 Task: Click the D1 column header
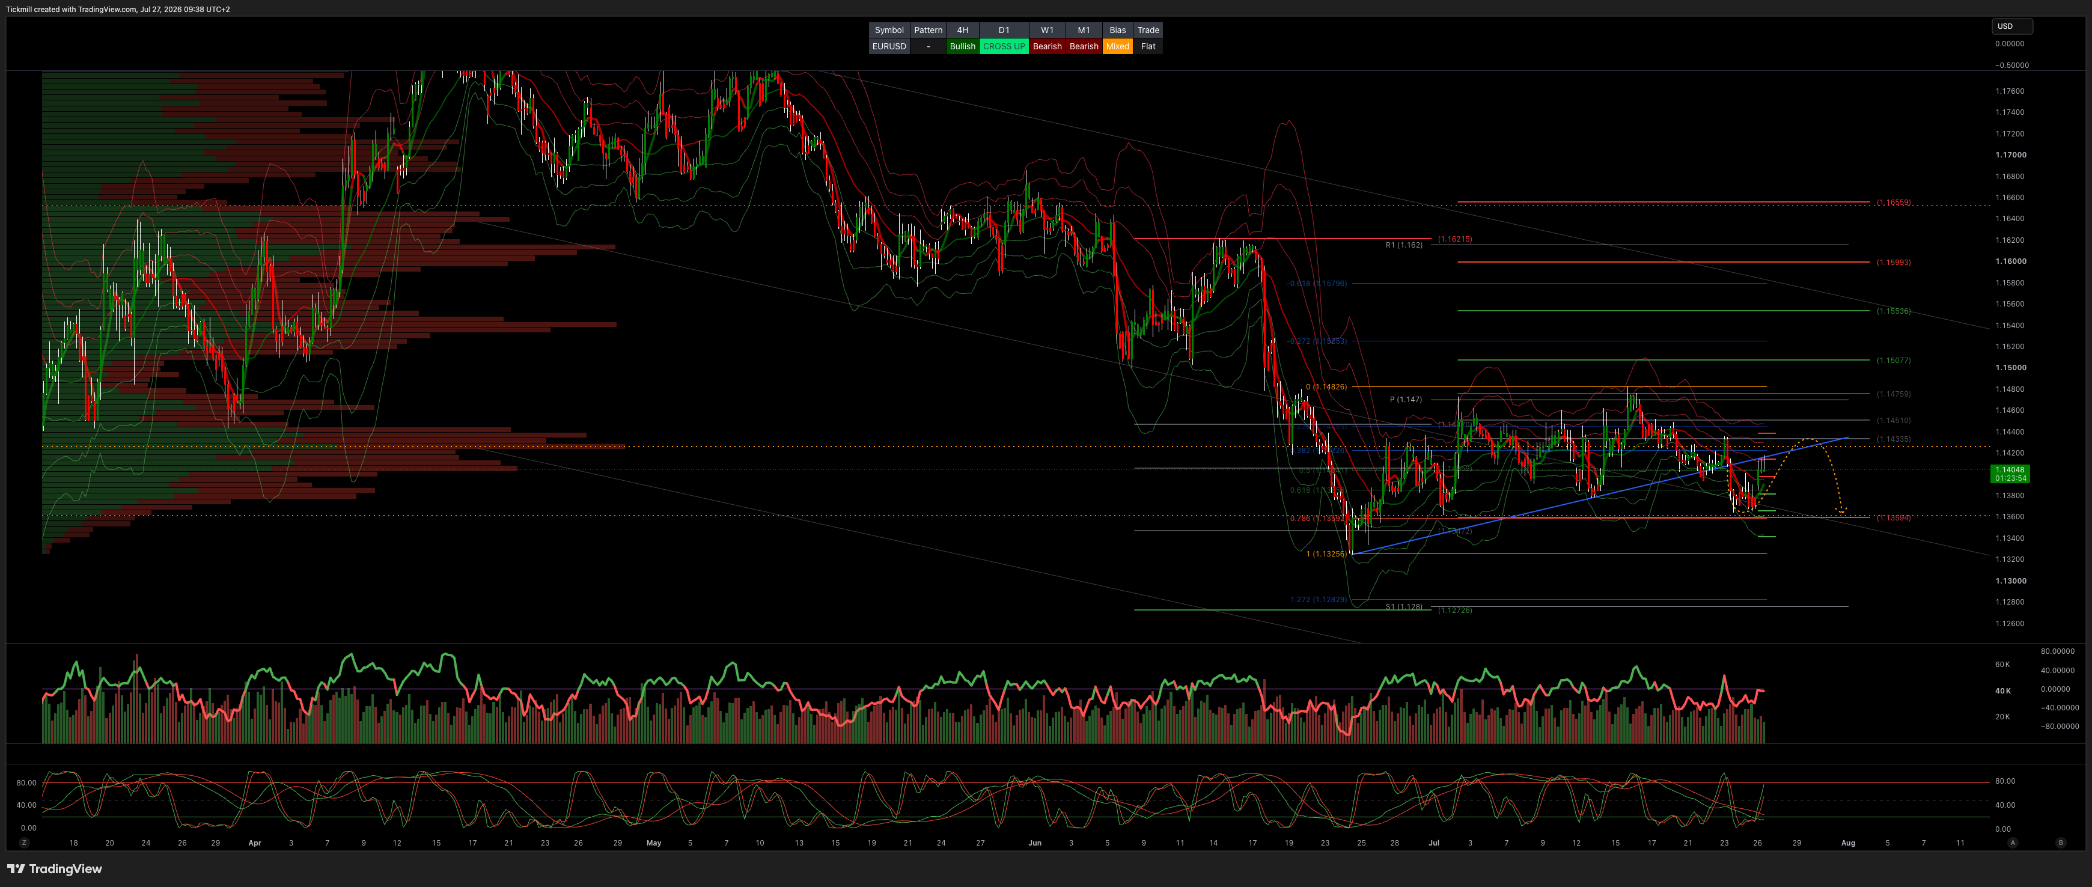[x=1004, y=30]
